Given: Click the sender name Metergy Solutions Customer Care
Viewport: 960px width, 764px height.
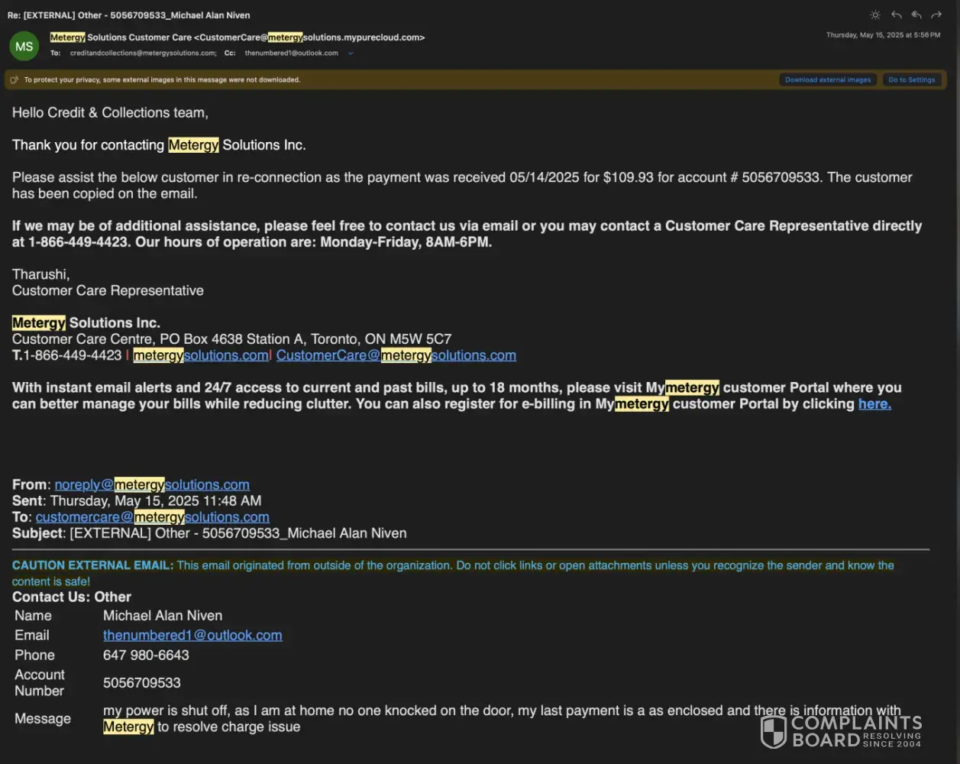Looking at the screenshot, I should click(x=121, y=37).
